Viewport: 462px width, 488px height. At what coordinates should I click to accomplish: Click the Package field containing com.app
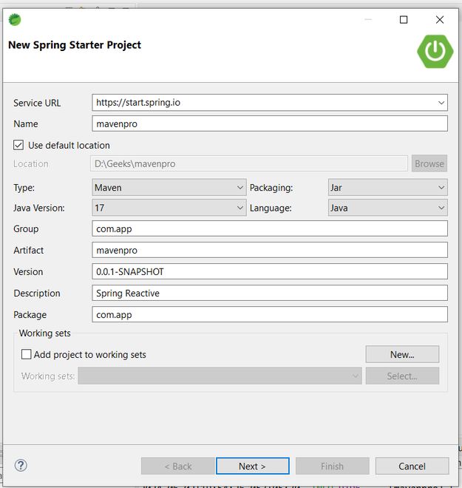(x=270, y=314)
